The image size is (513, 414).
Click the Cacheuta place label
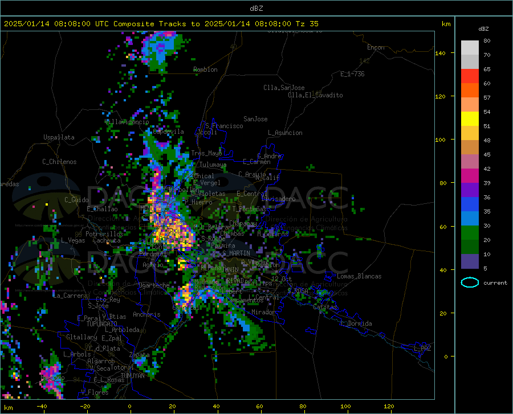[107, 240]
